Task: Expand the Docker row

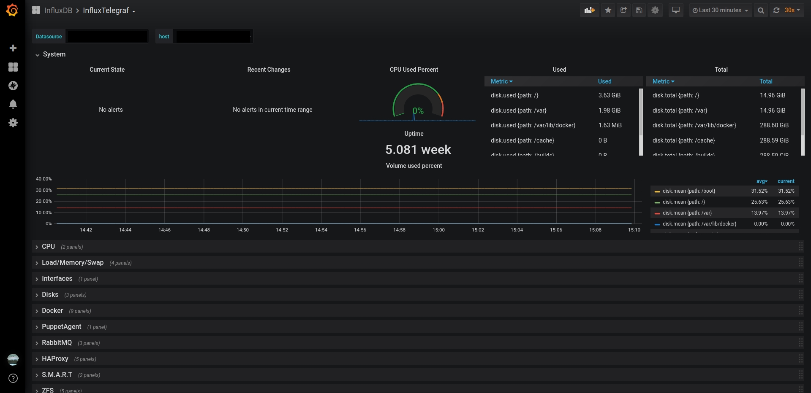Action: click(52, 311)
